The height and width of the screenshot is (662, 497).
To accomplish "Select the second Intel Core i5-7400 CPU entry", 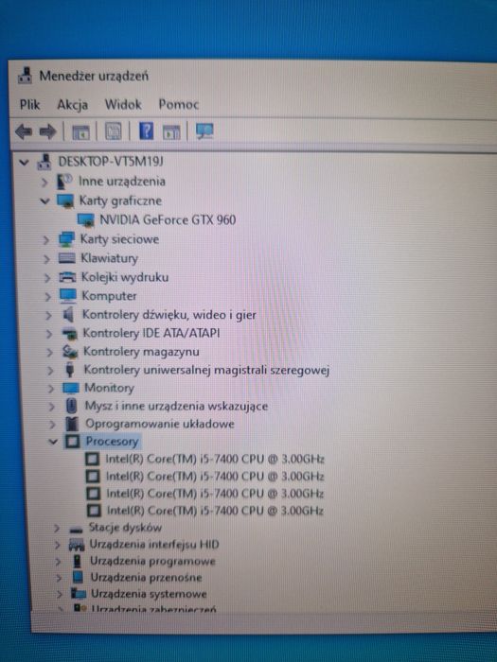I will [x=215, y=477].
